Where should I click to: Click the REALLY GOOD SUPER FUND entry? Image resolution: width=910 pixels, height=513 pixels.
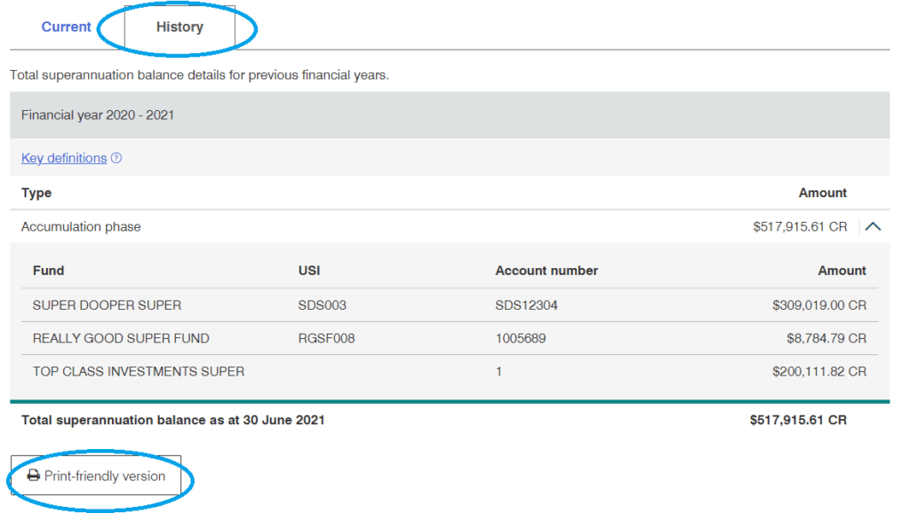click(121, 338)
